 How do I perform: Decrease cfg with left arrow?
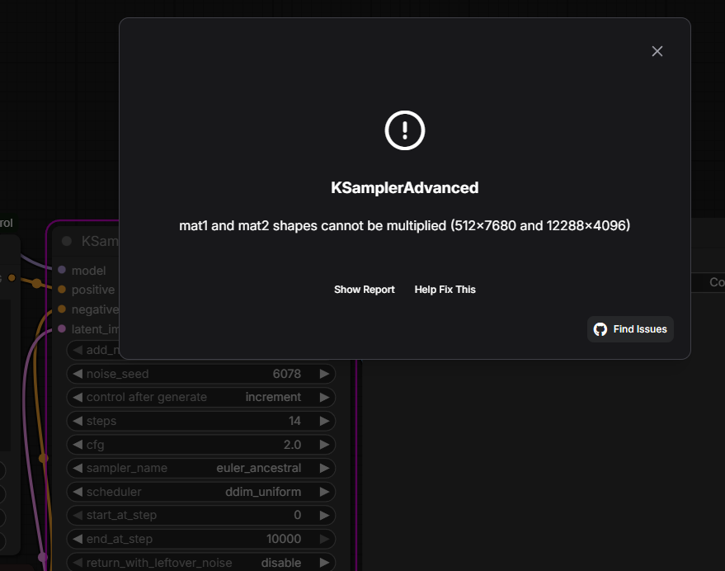click(x=78, y=445)
